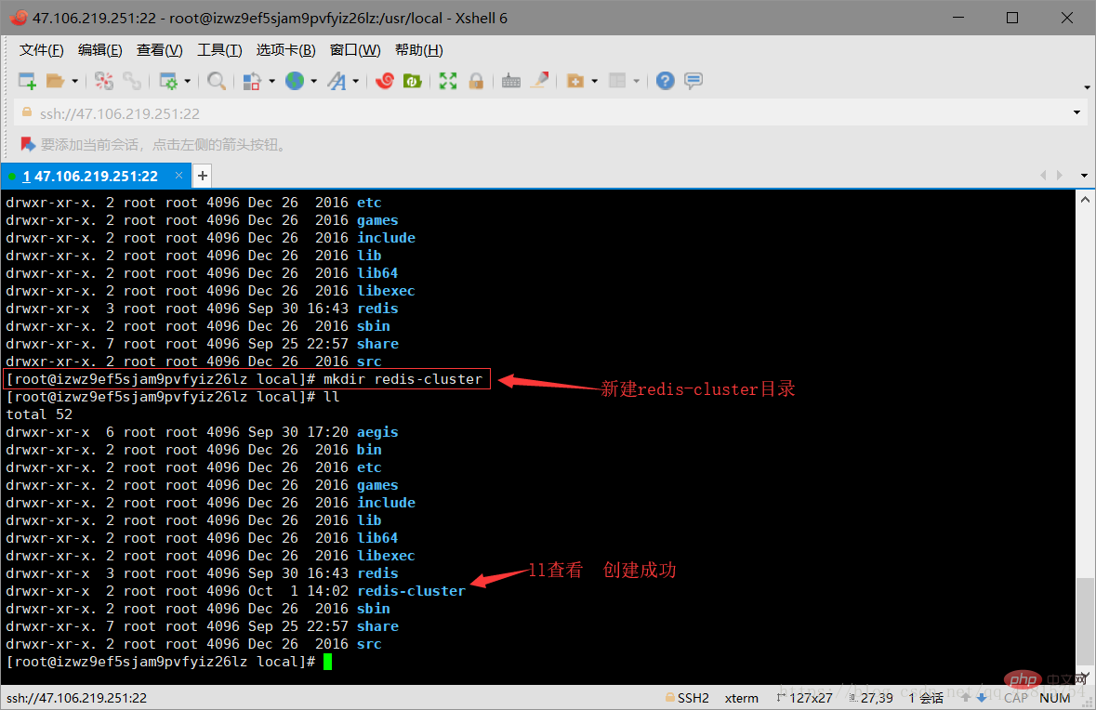Launch the red Xshell swirl icon
The image size is (1096, 710).
pos(385,81)
